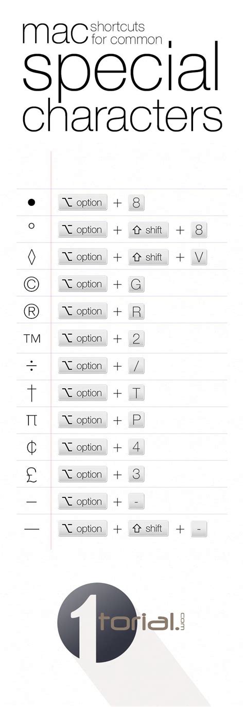Viewport: 244px width, 707px height.
Task: Click the option key next to bullet
Action: [83, 203]
